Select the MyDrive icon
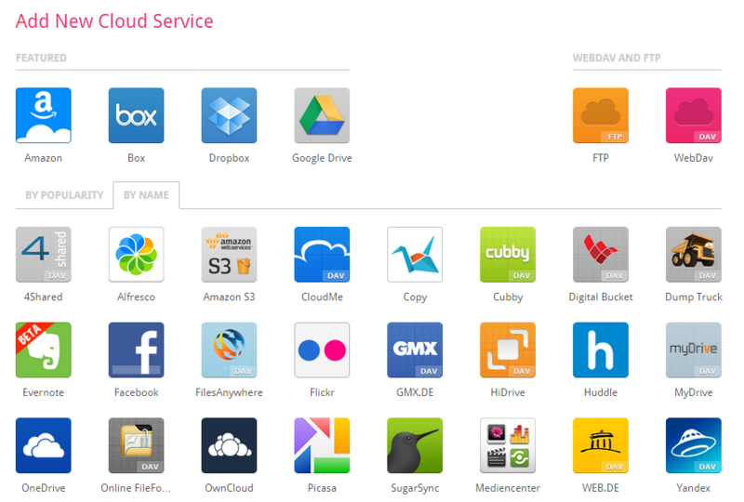The image size is (744, 502). [693, 350]
